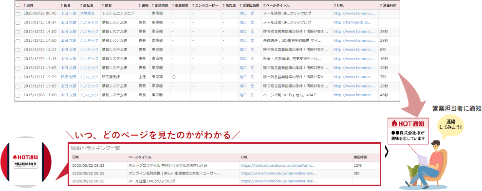Open contact 萩原 岩男
Viewport: 482px width, 191px height.
coord(68,77)
